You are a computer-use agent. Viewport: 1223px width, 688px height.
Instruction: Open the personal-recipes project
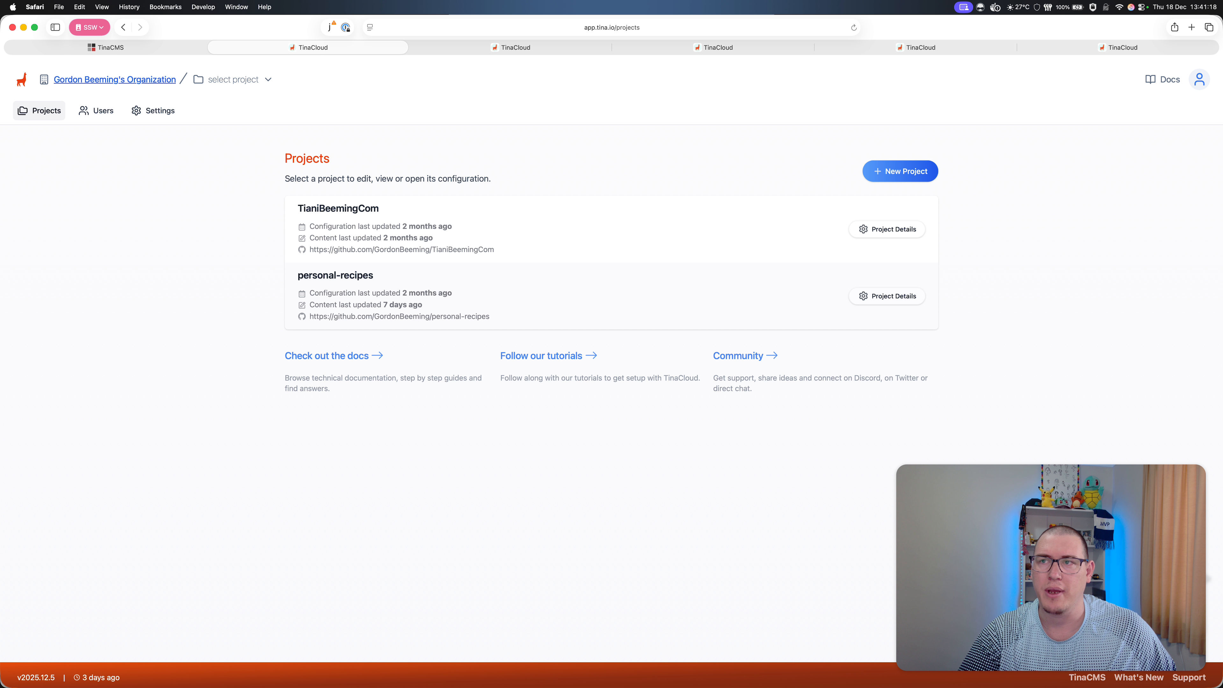(335, 276)
